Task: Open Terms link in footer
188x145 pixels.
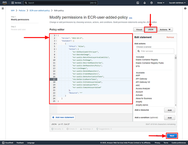Action: [166, 143]
